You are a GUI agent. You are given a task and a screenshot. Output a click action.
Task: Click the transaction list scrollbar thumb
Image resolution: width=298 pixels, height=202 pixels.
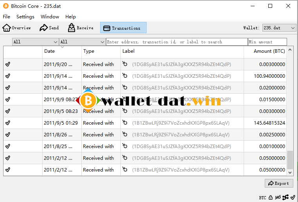(x=290, y=160)
